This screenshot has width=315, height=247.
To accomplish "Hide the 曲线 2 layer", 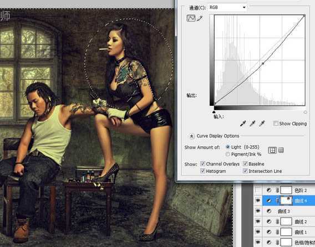I will (258, 222).
